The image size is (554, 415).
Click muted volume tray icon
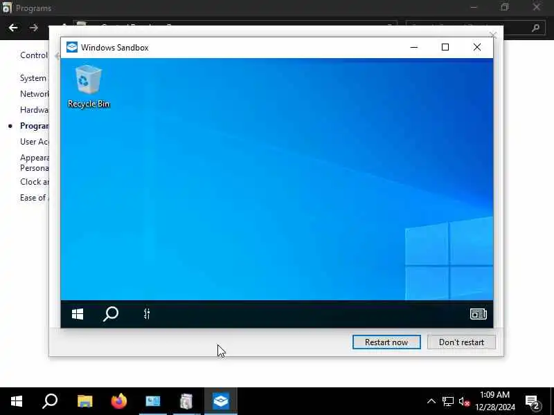pos(464,401)
